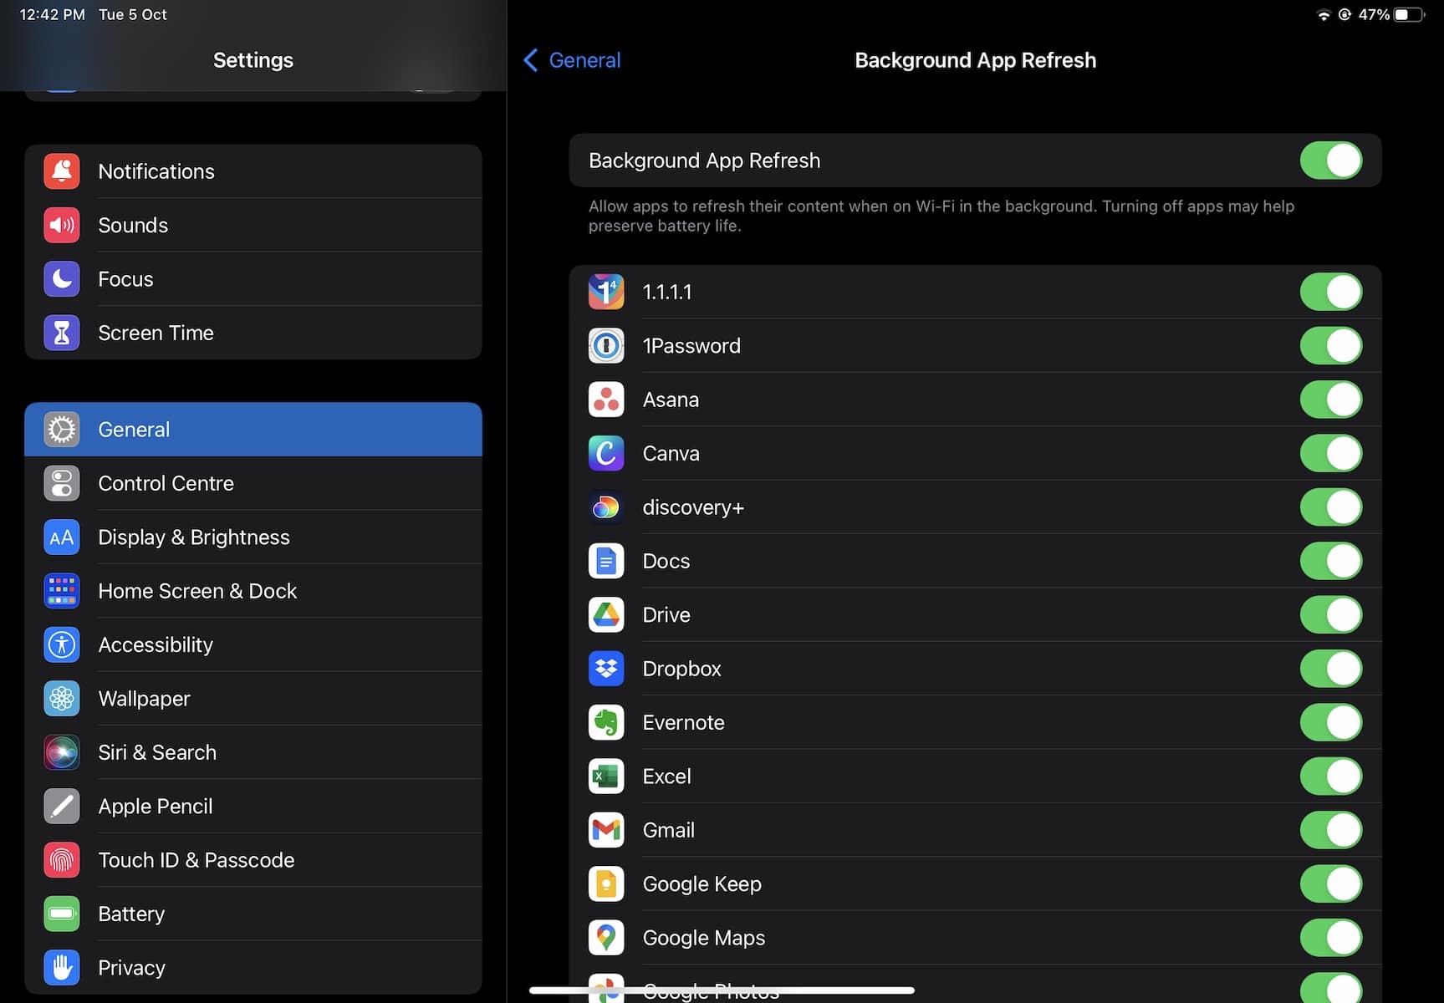The height and width of the screenshot is (1003, 1444).
Task: Turn off background refresh for Excel
Action: tap(1330, 776)
